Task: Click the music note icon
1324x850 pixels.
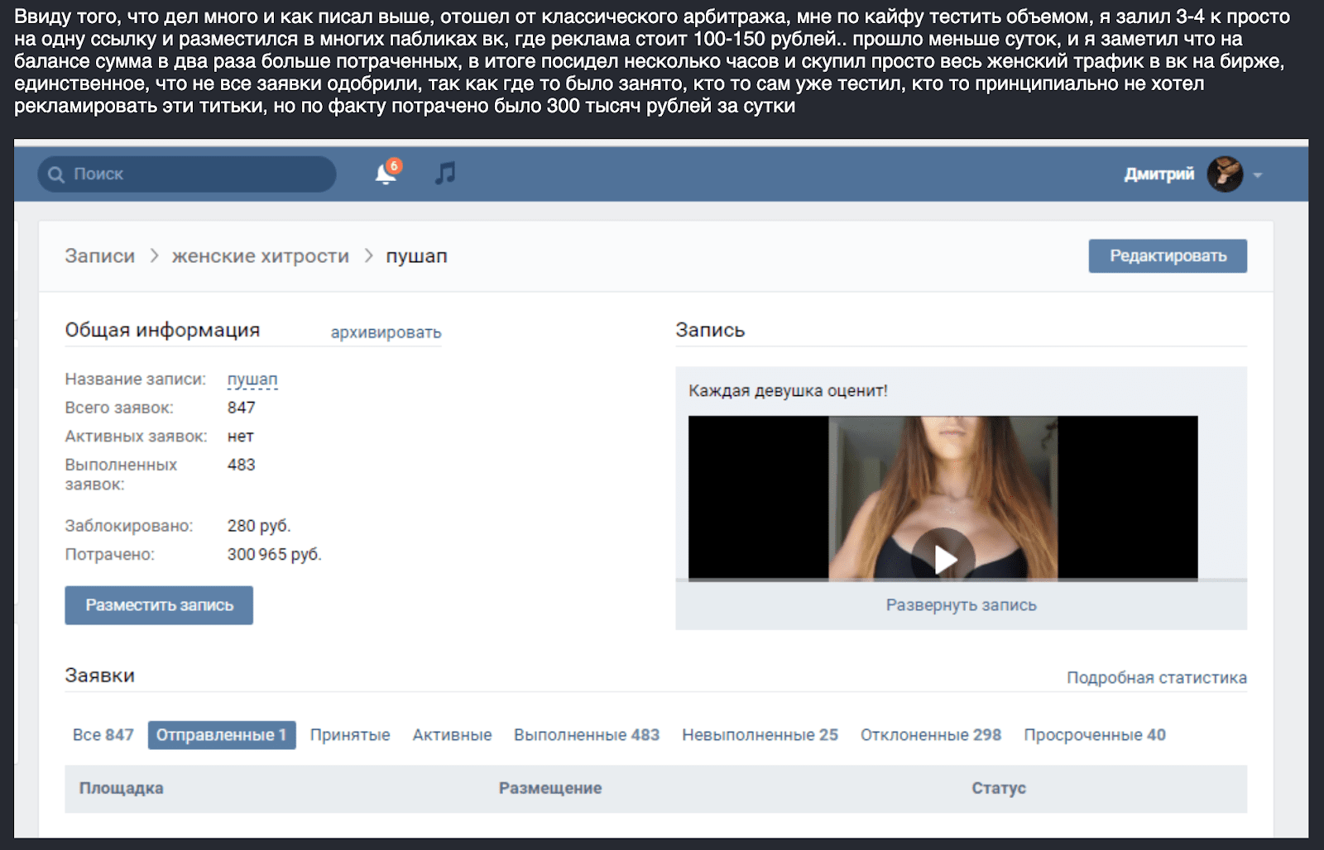Action: 445,174
